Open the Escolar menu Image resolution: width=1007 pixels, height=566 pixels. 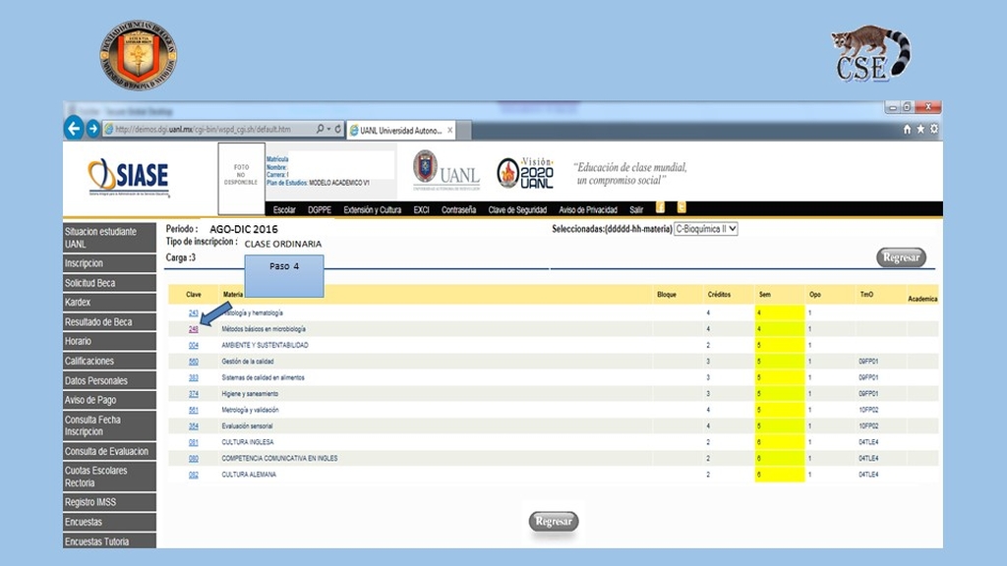pyautogui.click(x=284, y=210)
